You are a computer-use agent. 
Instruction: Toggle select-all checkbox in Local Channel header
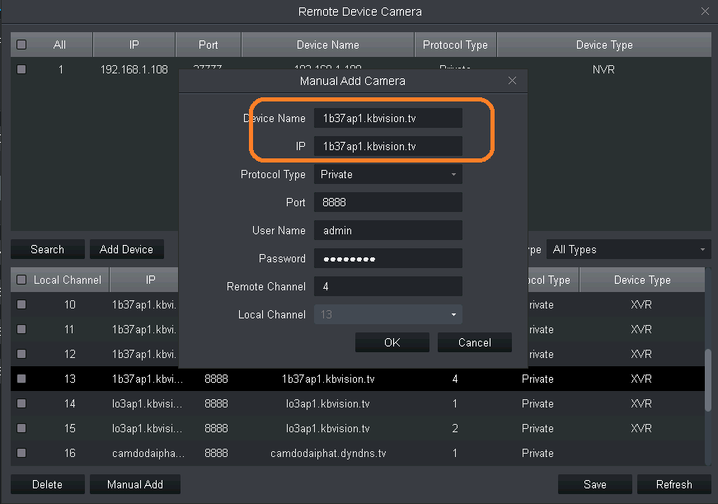point(21,280)
